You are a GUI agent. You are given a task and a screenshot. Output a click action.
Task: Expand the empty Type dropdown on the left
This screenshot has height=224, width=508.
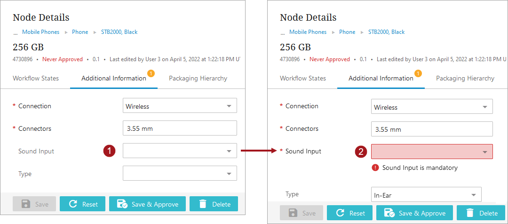click(180, 174)
